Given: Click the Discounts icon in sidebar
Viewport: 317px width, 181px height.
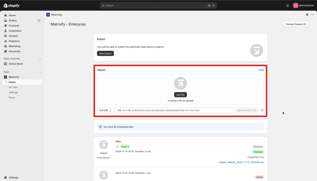Looking at the screenshot, I should (x=5, y=51).
